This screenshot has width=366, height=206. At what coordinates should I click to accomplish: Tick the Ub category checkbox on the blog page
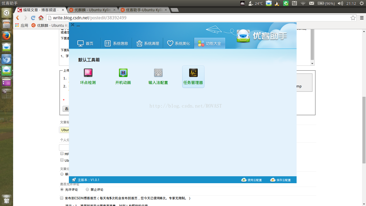(62, 160)
